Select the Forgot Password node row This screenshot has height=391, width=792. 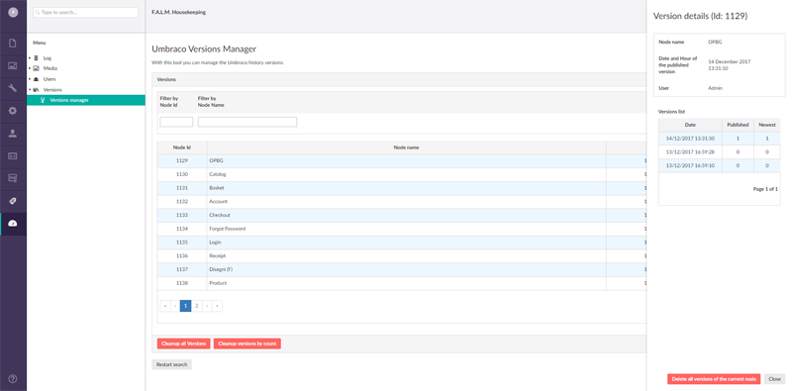(402, 229)
